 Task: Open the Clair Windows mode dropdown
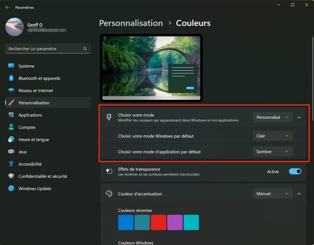coord(273,136)
